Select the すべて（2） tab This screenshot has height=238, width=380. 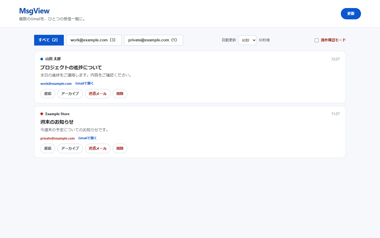pos(49,40)
